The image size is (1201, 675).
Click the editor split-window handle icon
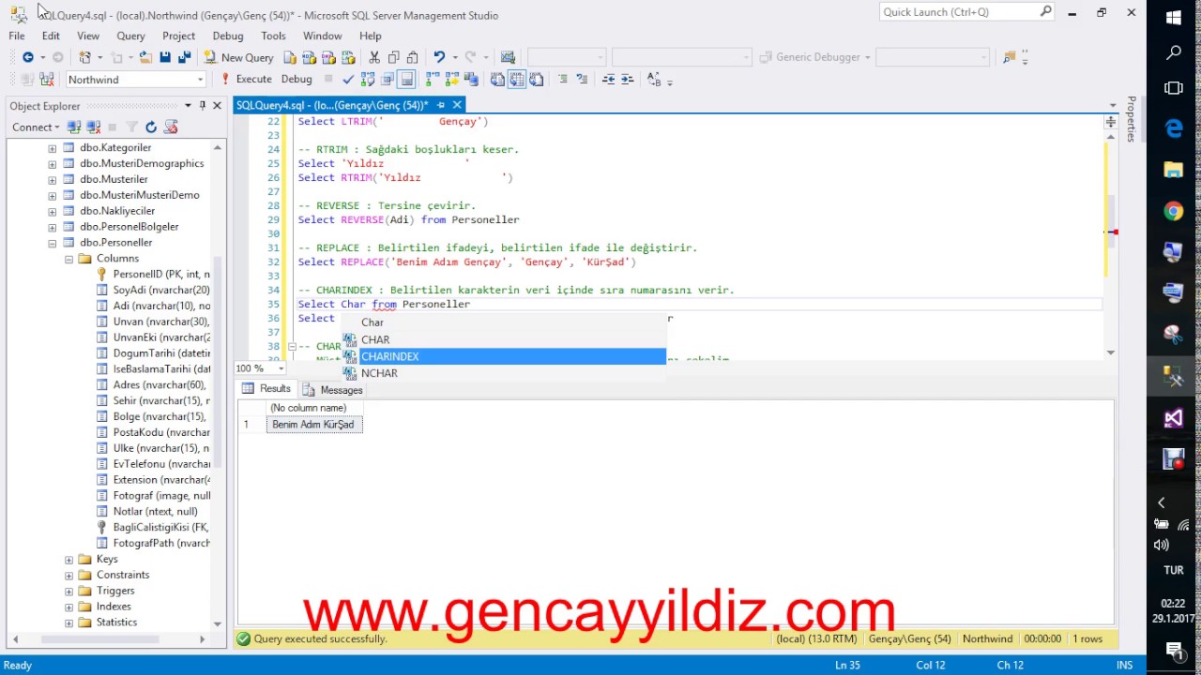[x=1111, y=122]
